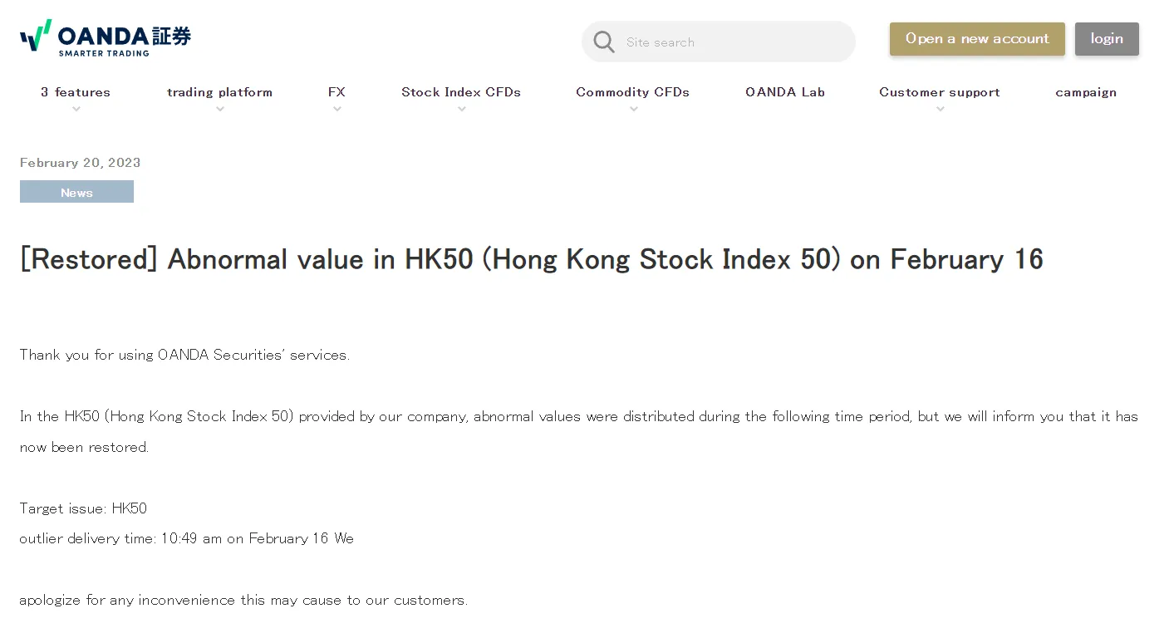
Task: Expand the chevron under Stock Index CFDs
Action: pyautogui.click(x=462, y=109)
